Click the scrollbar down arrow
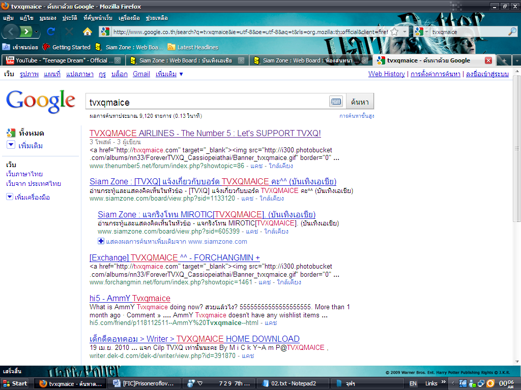 [517, 362]
